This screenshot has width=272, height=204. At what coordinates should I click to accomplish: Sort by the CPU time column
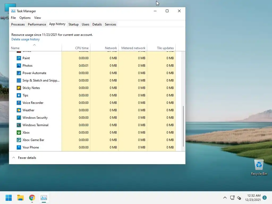point(76,48)
